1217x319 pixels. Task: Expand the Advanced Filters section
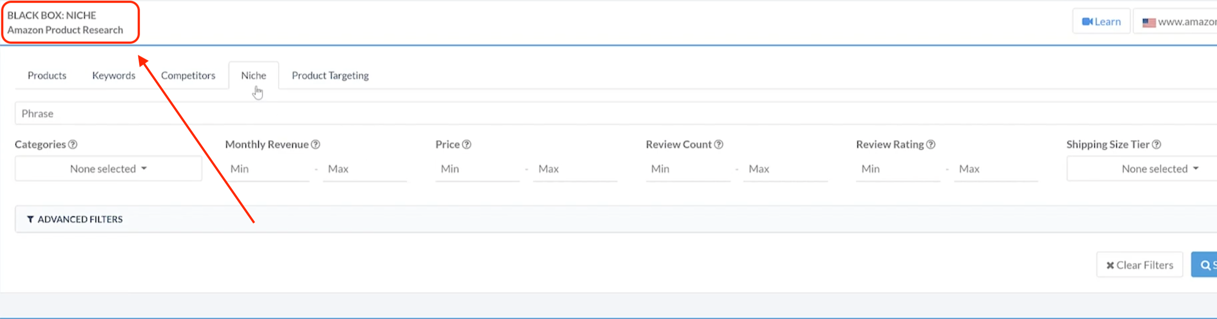coord(80,219)
